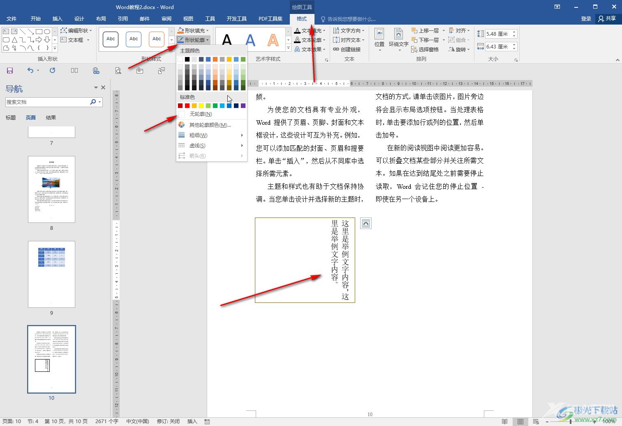
Task: Click layout options icon beside text box
Action: point(366,223)
